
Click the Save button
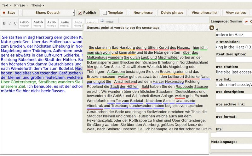click(x=9, y=13)
